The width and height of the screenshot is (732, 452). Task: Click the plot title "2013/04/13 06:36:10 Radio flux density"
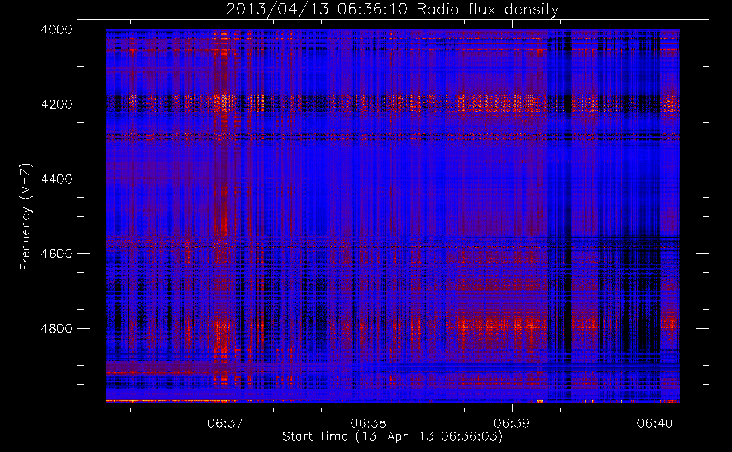[x=392, y=9]
